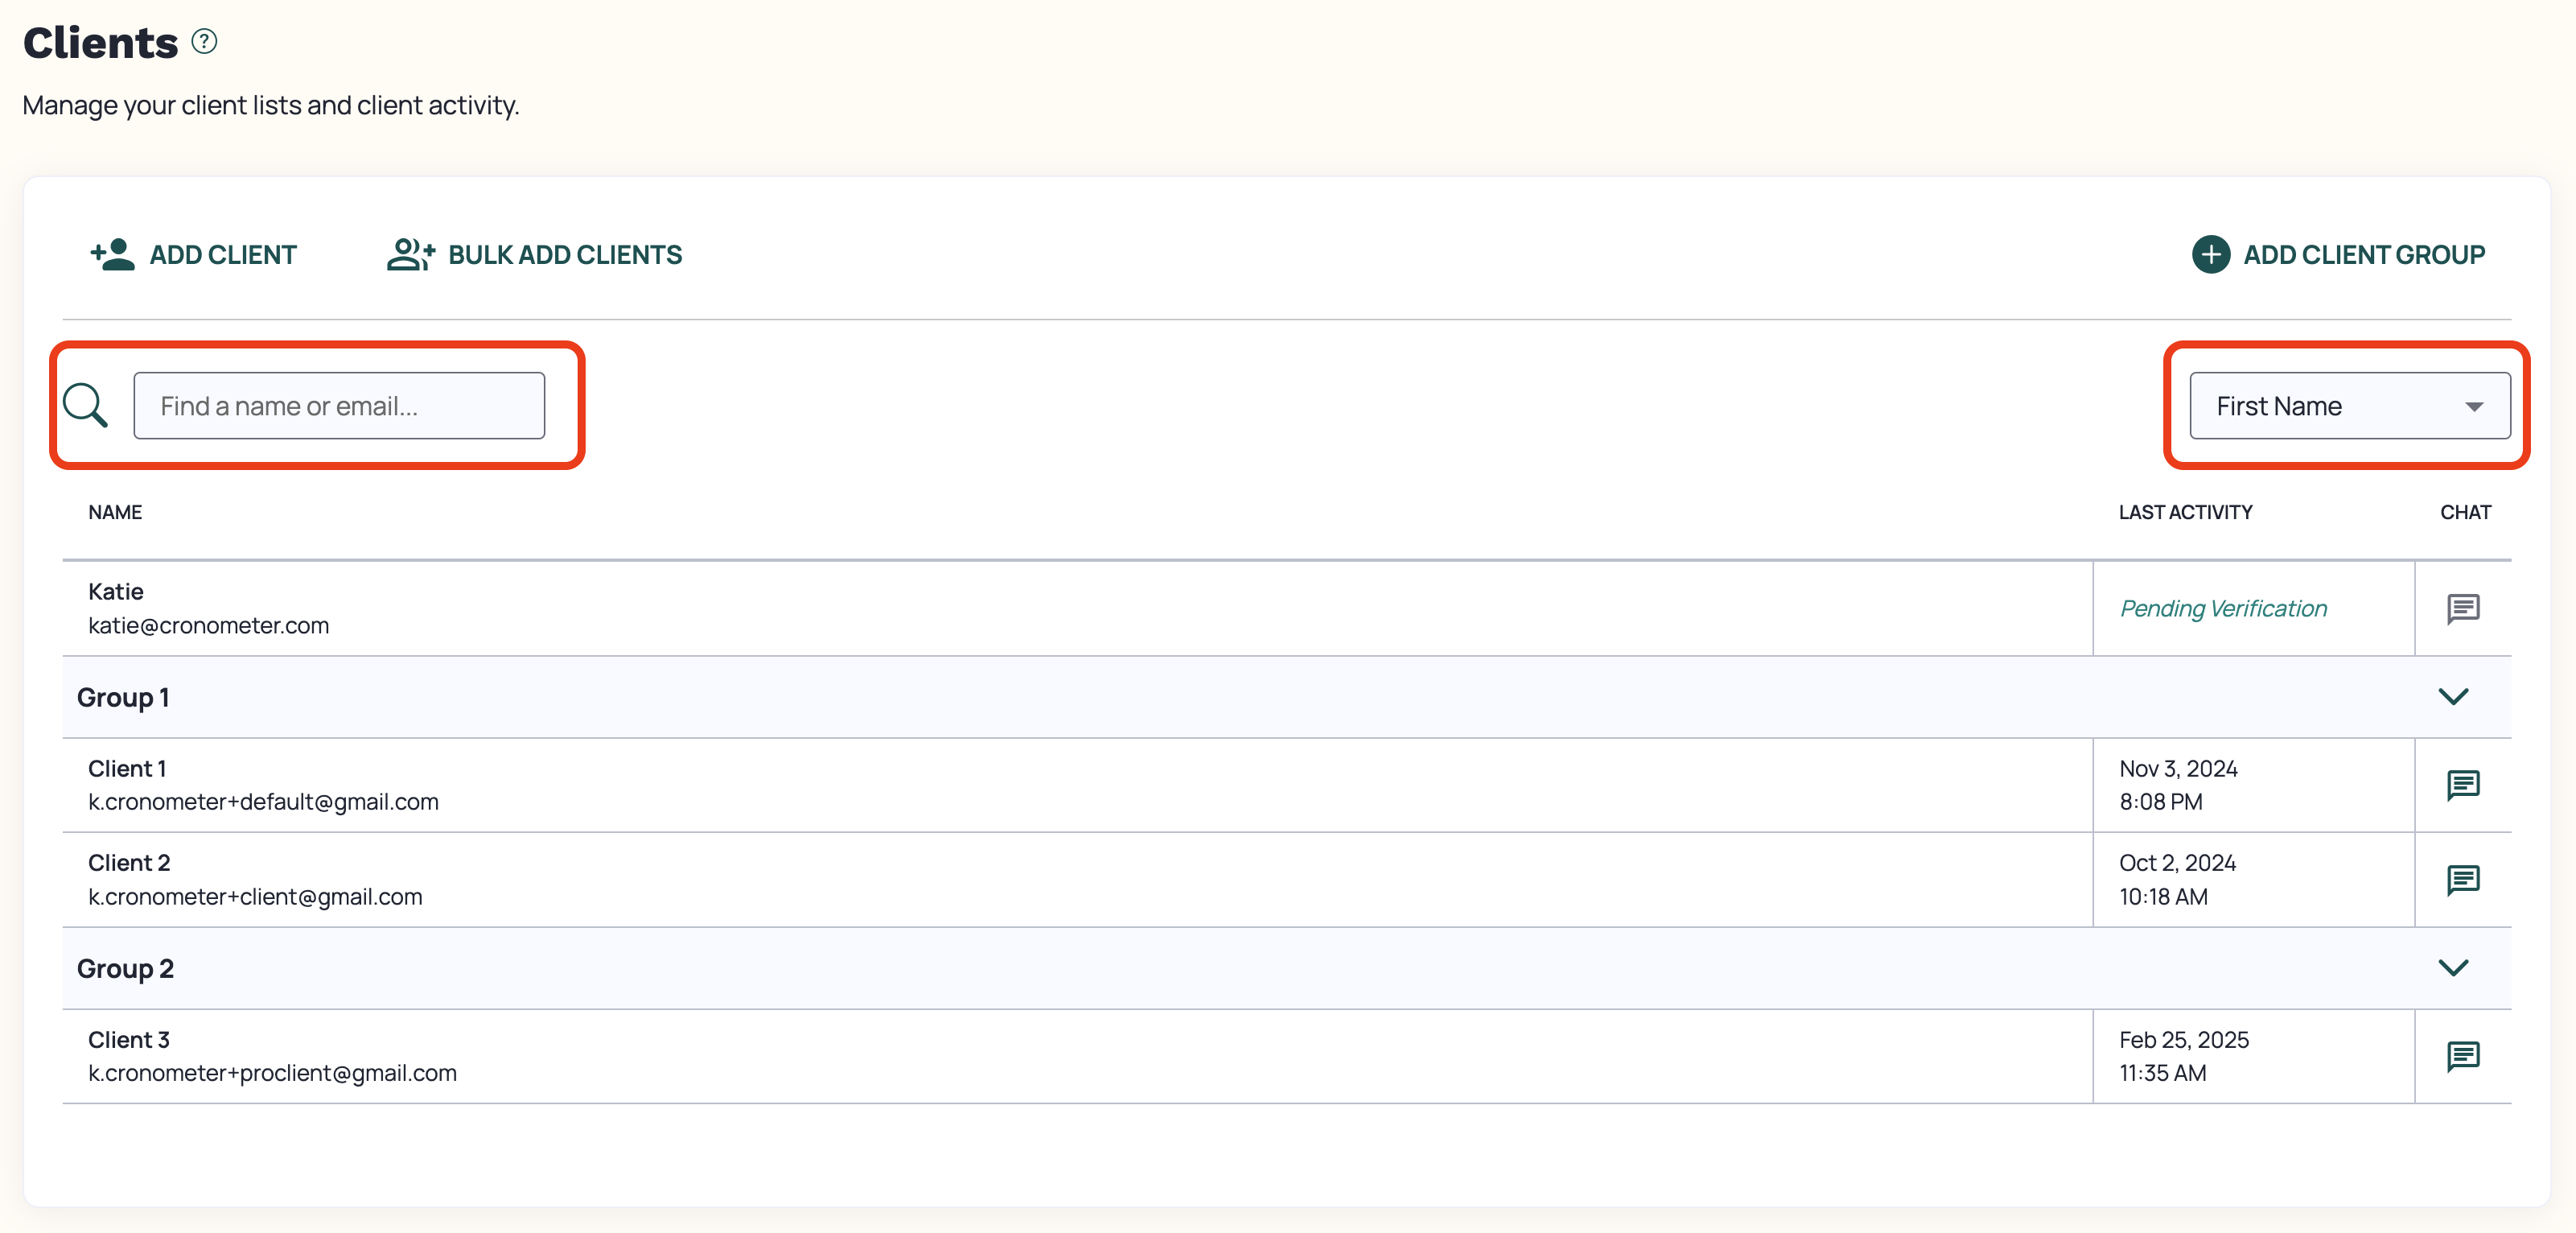Click the ADD CLIENT button label
This screenshot has width=2576, height=1233.
(x=223, y=254)
